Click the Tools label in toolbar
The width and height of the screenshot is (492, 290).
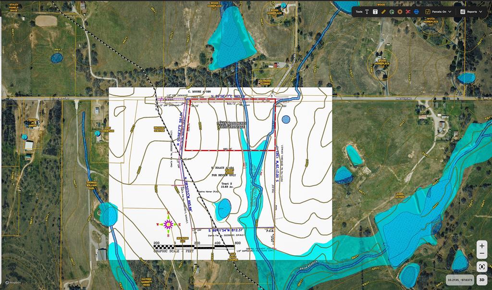click(359, 12)
